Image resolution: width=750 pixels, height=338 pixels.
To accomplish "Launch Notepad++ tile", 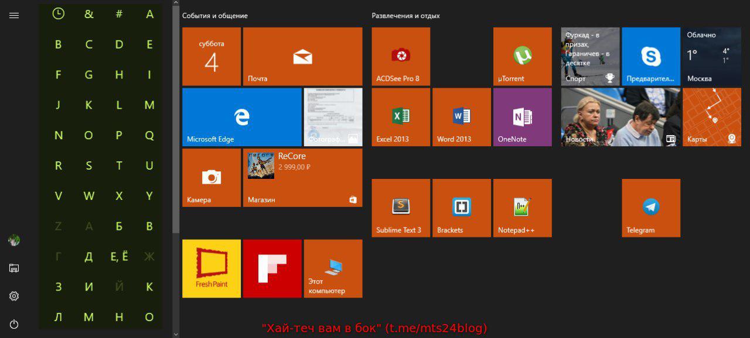I will tap(523, 208).
